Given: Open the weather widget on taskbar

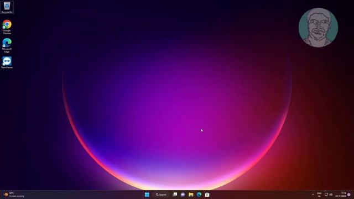Looking at the screenshot, I should pos(14,195).
